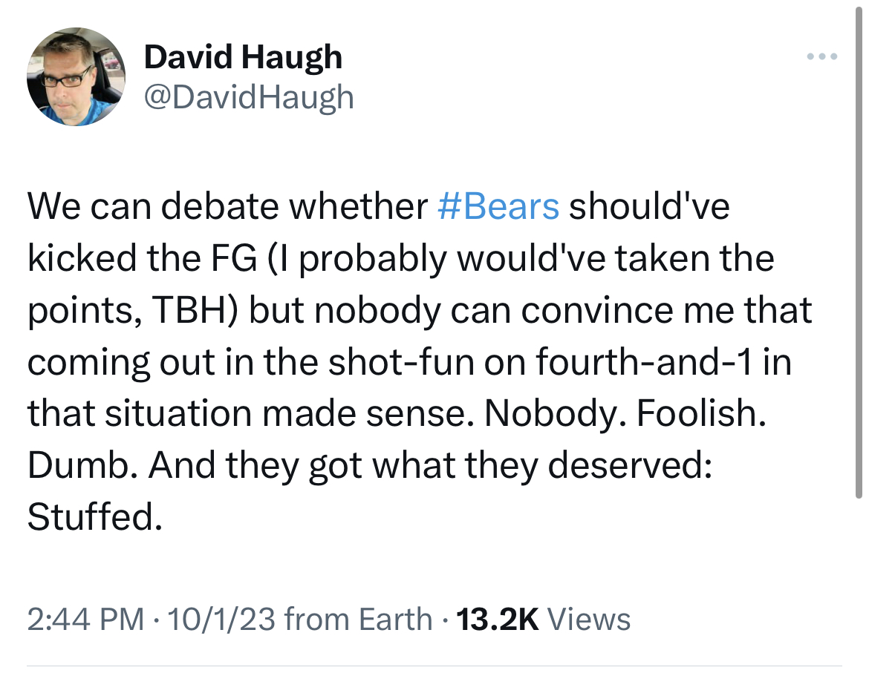Click the 2:44 PM timestamp
Screen dimensions: 869x696
[x=85, y=619]
